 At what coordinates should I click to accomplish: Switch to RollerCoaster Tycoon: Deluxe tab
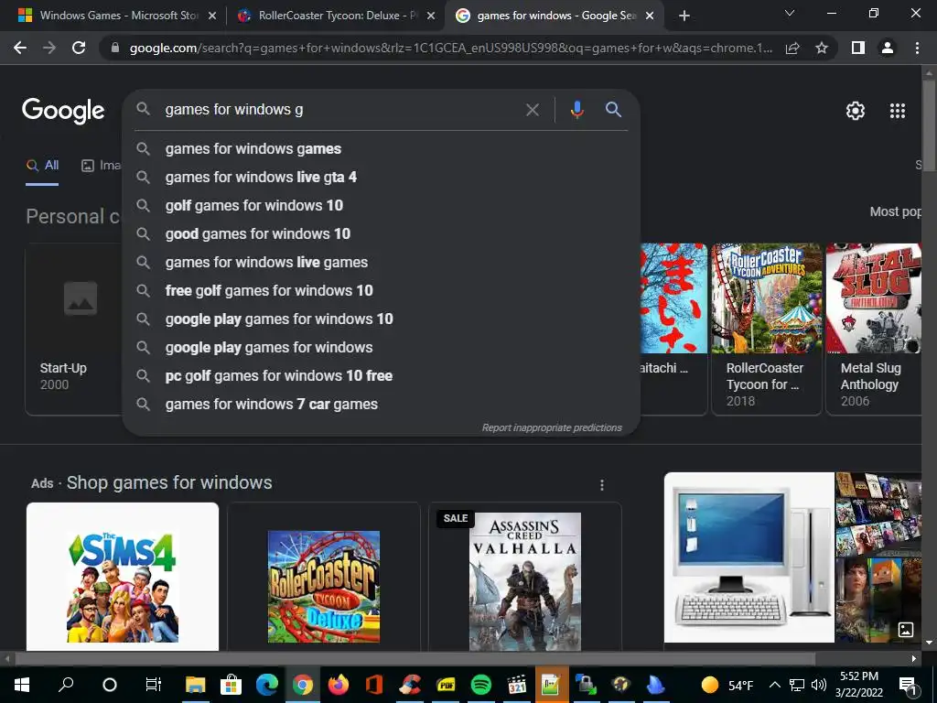pyautogui.click(x=336, y=16)
